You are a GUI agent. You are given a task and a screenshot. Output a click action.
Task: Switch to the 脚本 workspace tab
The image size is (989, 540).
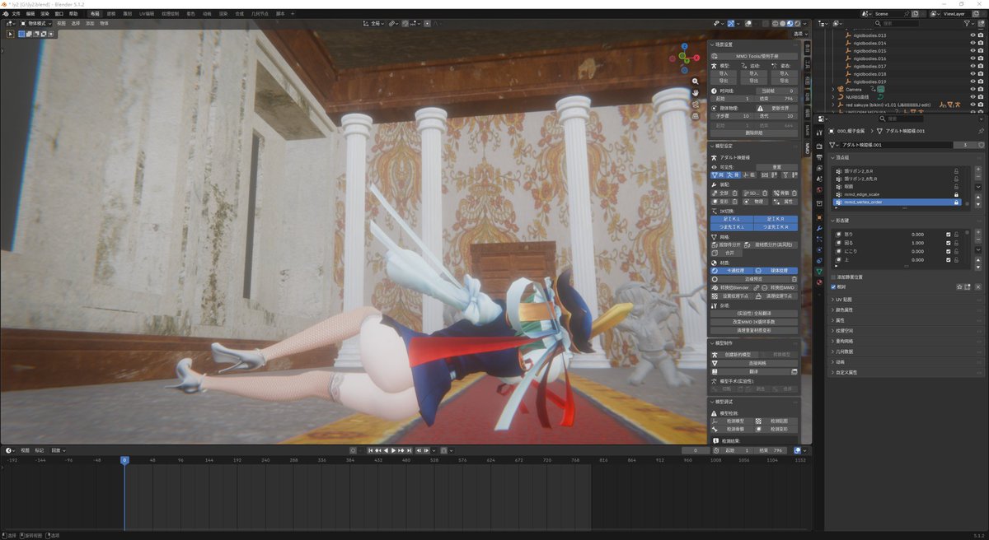point(281,14)
